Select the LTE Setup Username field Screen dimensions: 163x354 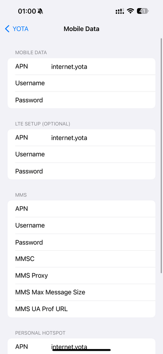(x=81, y=154)
